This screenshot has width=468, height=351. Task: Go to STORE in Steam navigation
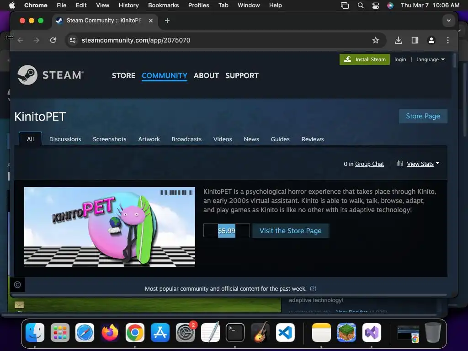click(x=123, y=75)
